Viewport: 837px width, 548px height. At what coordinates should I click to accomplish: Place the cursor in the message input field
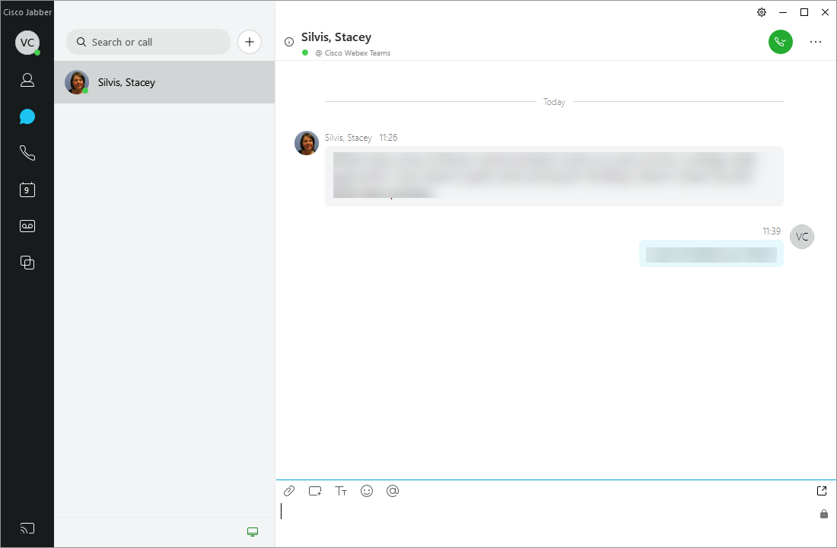(x=533, y=512)
